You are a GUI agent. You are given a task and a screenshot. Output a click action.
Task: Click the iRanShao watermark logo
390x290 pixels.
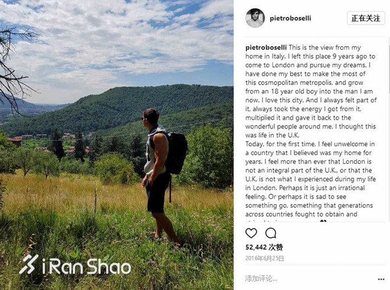click(x=74, y=266)
